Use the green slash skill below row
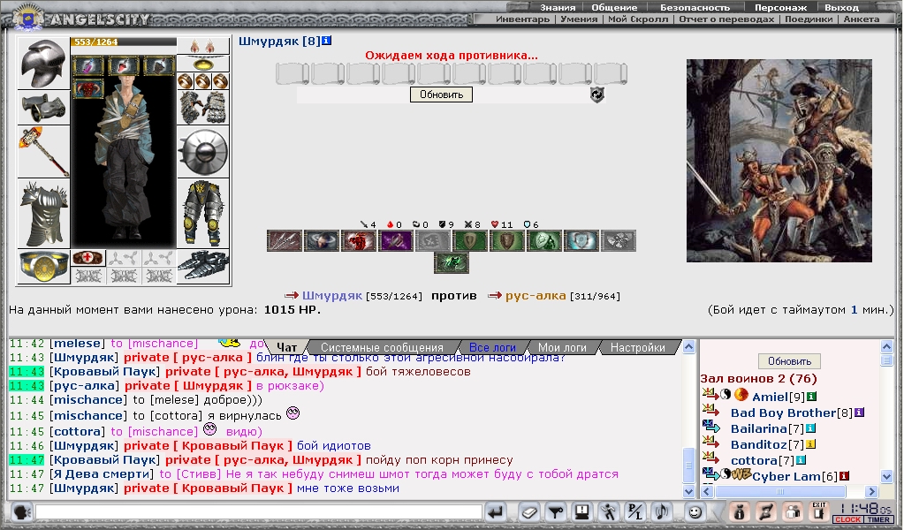 (452, 262)
